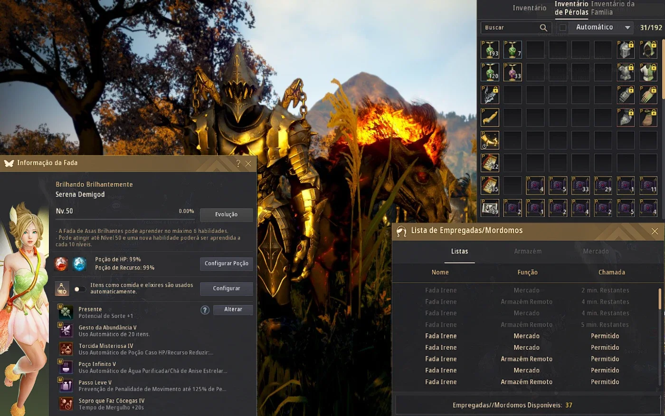The height and width of the screenshot is (416, 665).
Task: Select the purple potion stack of 33
Action: point(513,72)
